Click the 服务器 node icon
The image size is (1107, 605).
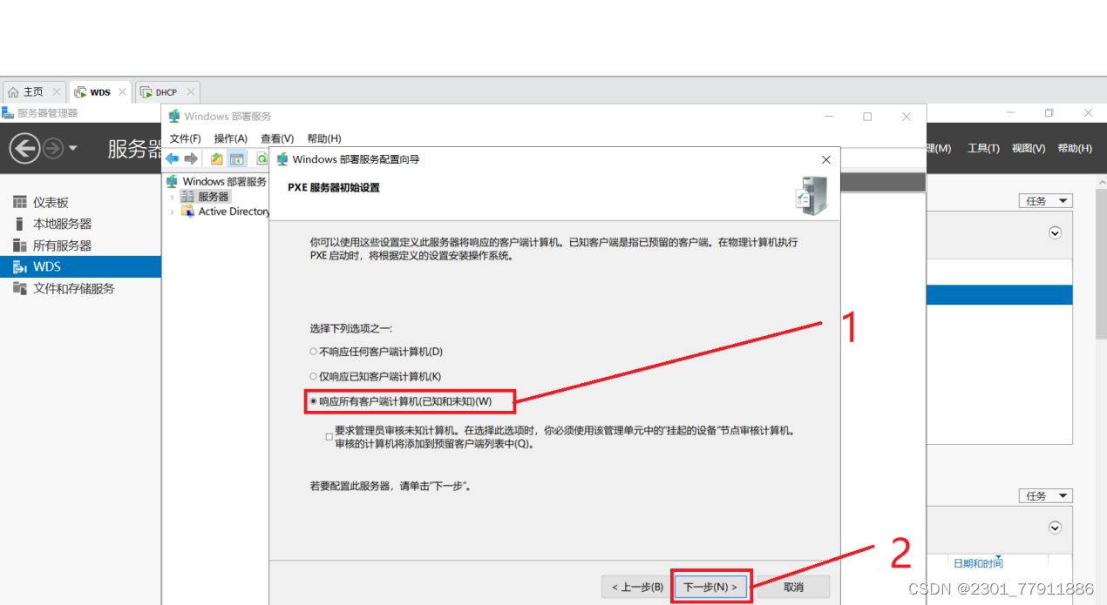tap(187, 197)
